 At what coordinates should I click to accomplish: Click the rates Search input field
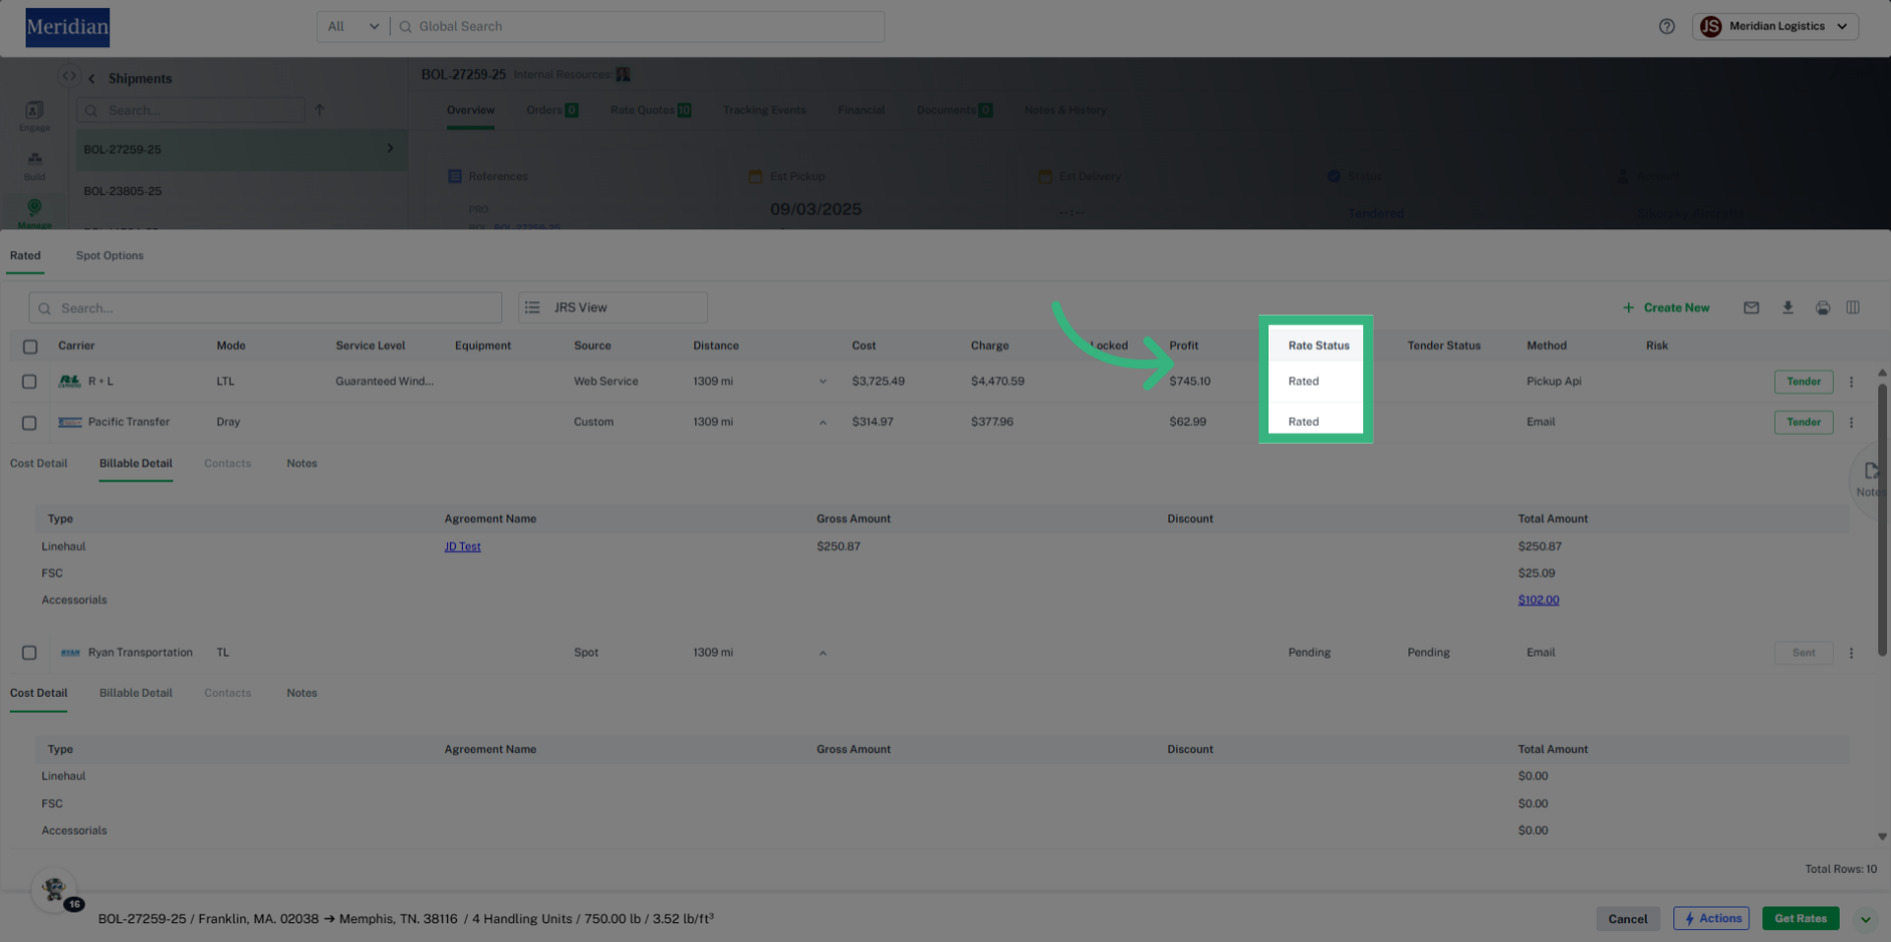(266, 308)
